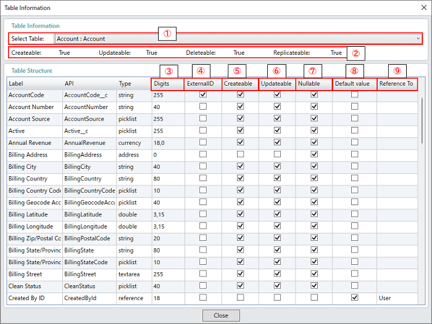Close the Table Information dialog with X
Viewport: 432px width, 324px height.
coord(424,7)
